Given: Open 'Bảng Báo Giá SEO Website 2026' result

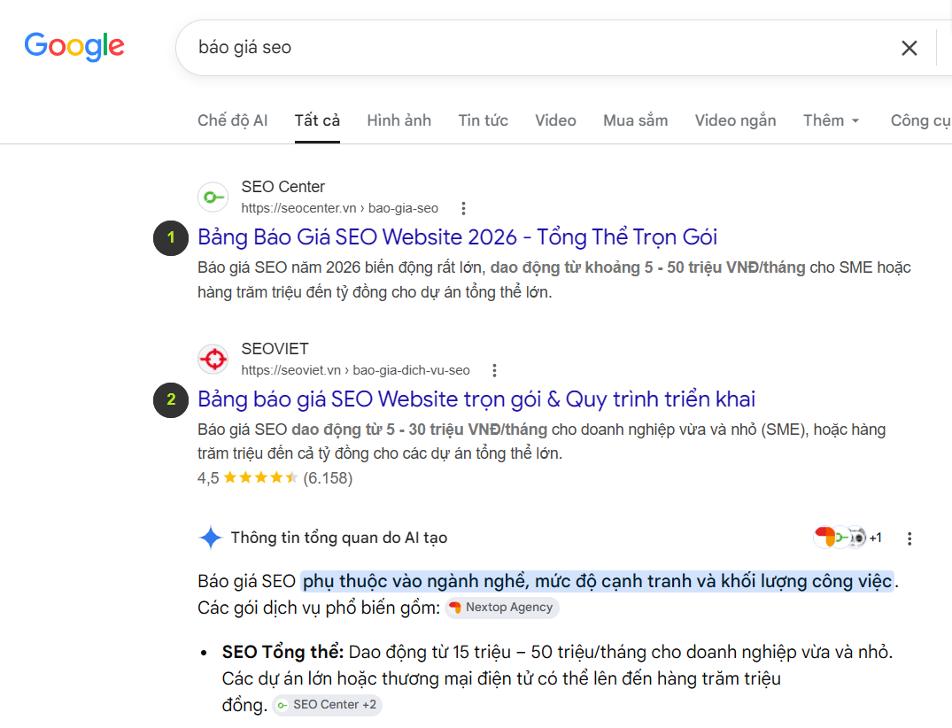Looking at the screenshot, I should point(457,236).
